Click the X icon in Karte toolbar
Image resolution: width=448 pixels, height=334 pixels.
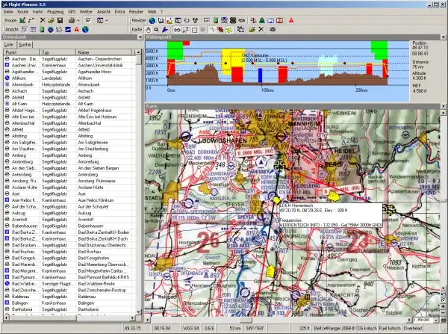tap(261, 29)
